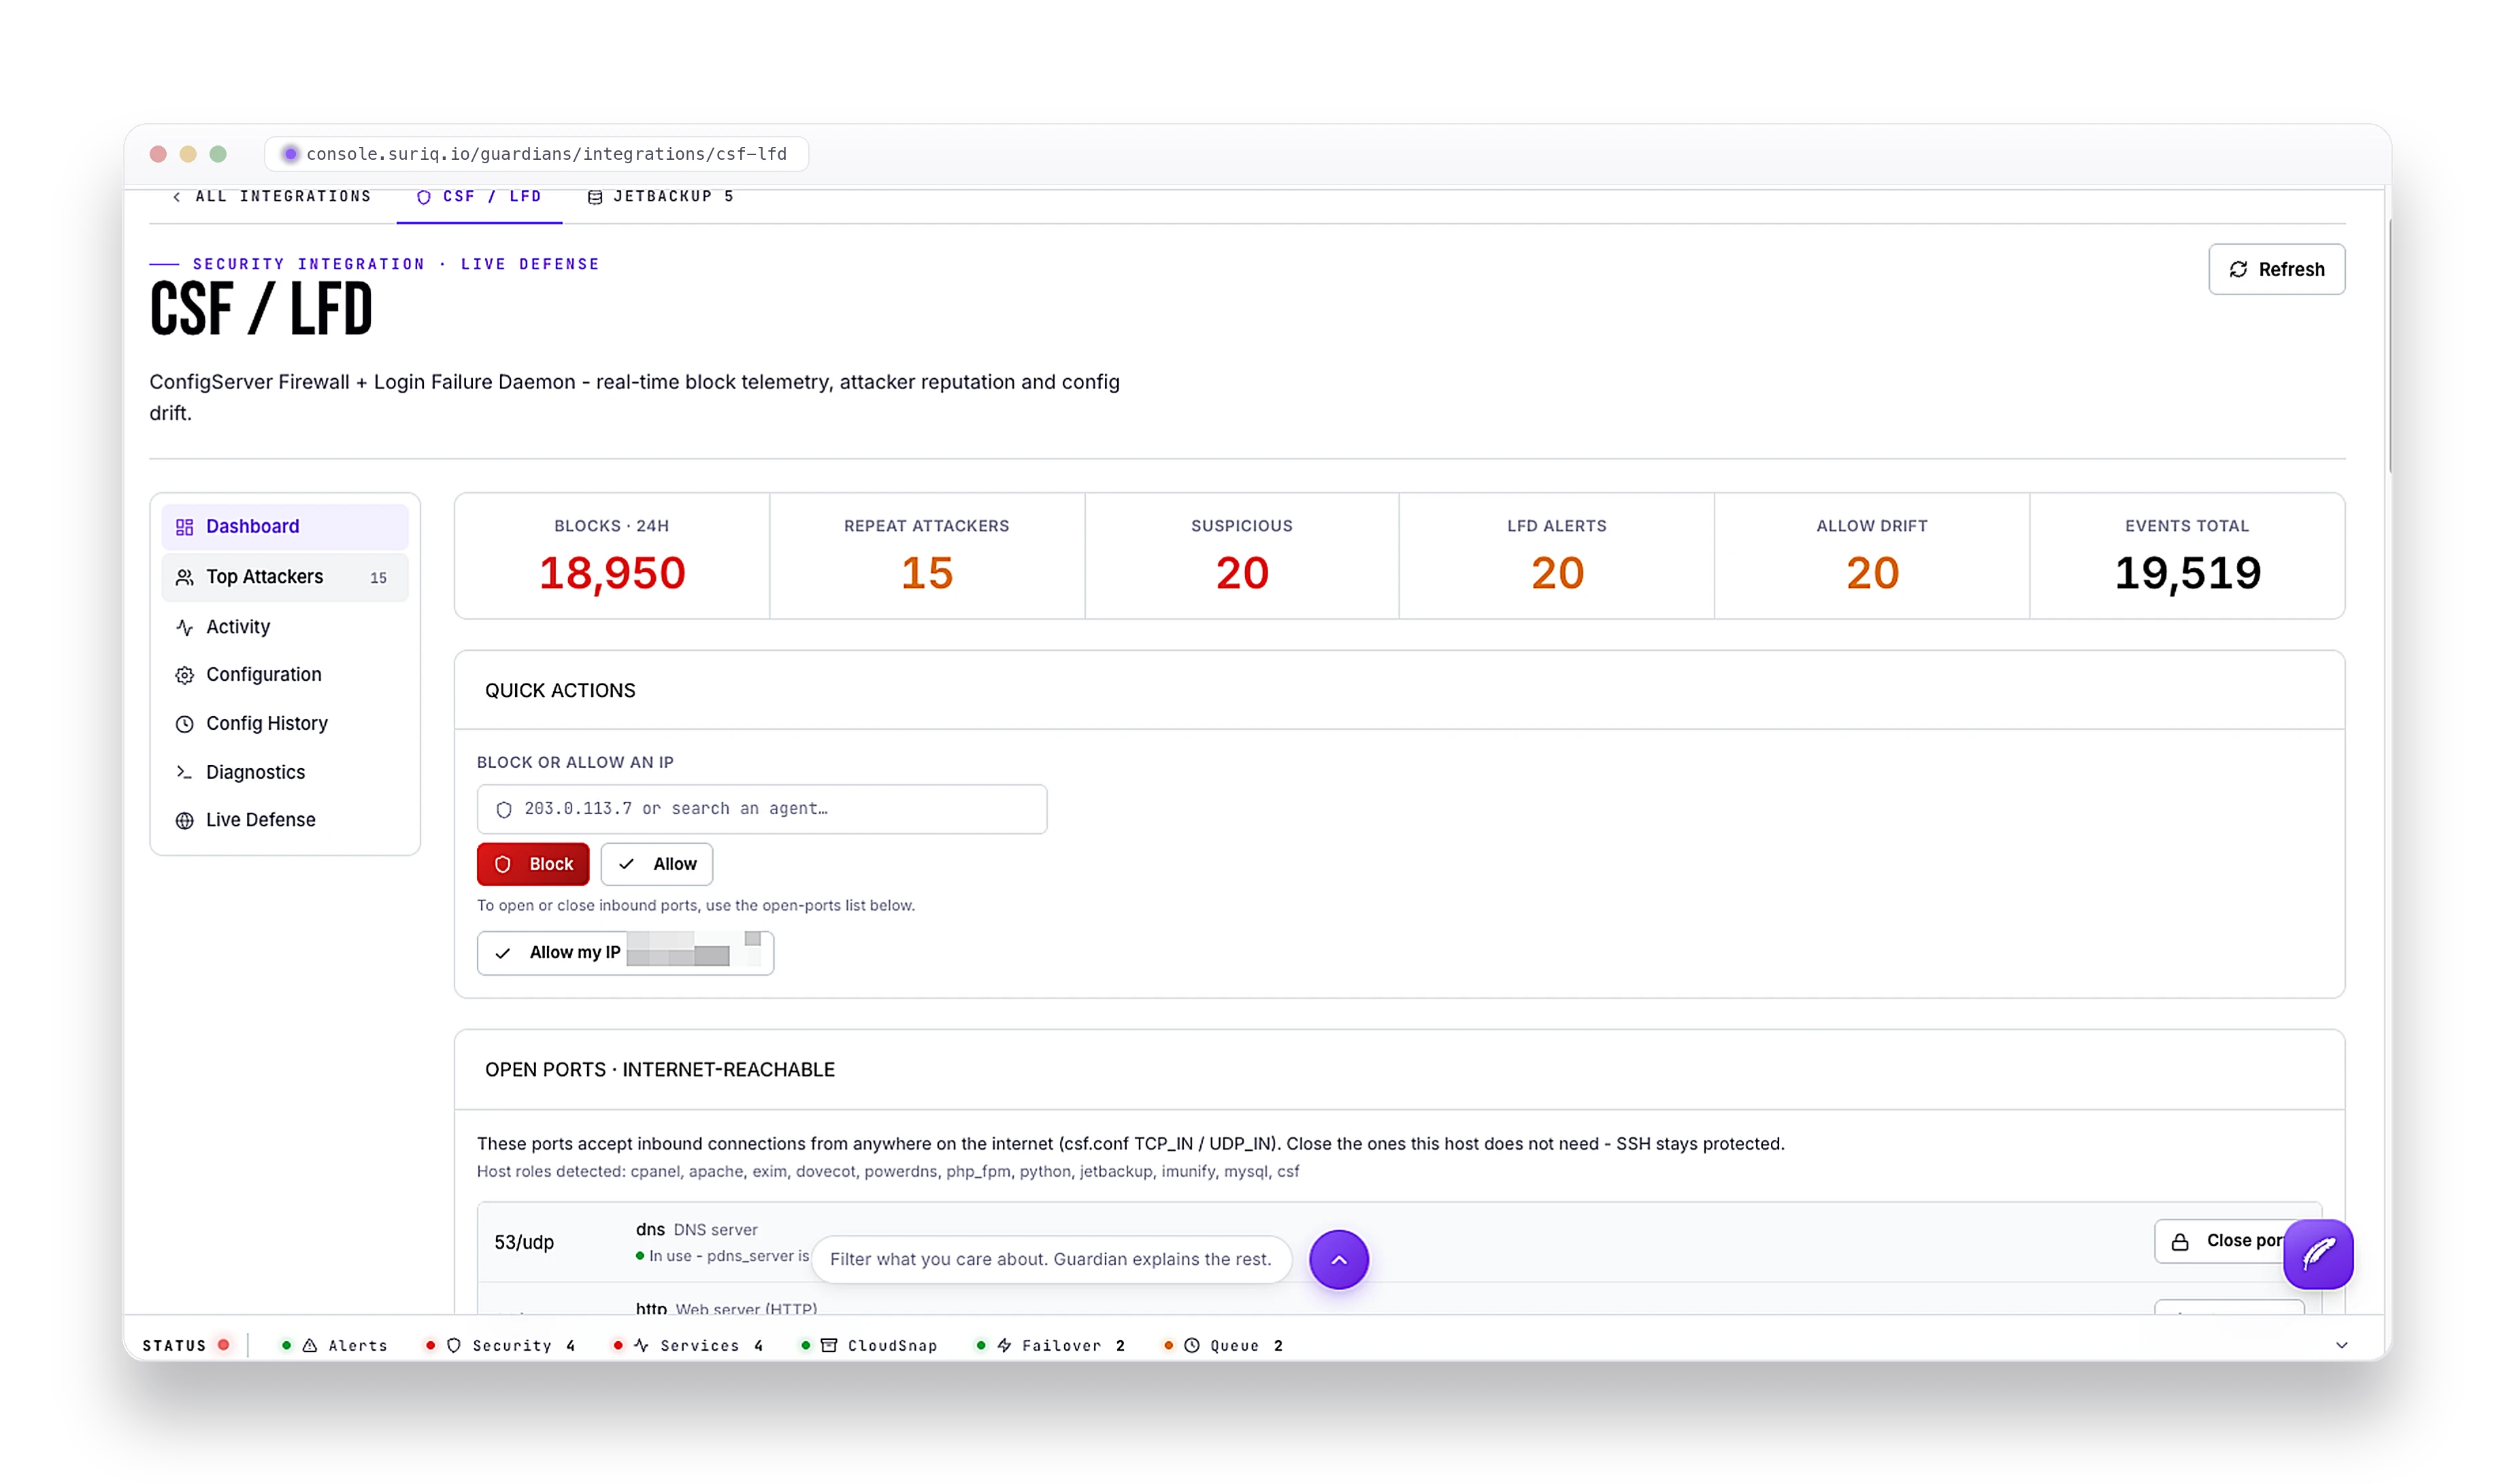
Task: Click the browser address bar URL
Action: coord(546,154)
